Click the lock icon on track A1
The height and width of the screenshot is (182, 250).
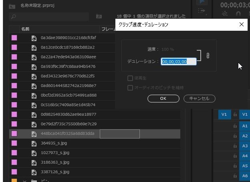click(x=235, y=126)
